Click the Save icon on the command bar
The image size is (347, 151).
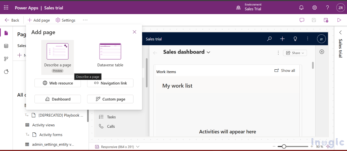pyautogui.click(x=314, y=20)
